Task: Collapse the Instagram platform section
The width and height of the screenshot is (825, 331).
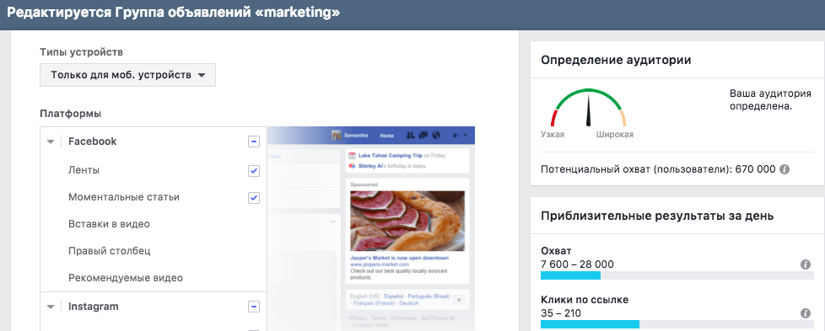Action: click(51, 307)
